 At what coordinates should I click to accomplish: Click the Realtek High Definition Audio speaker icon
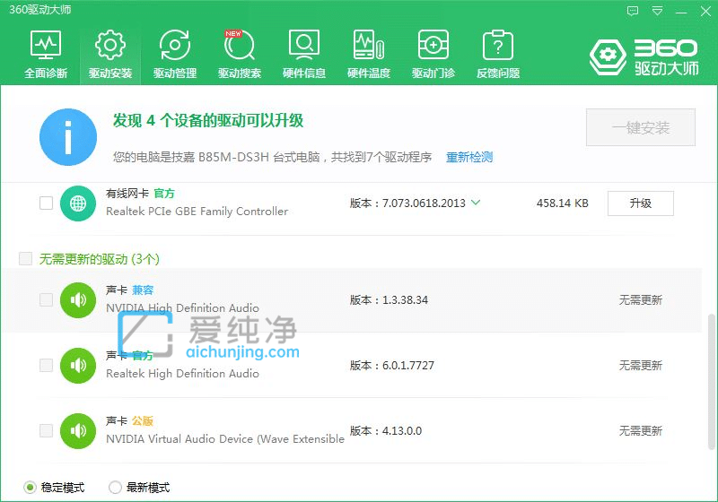(78, 365)
